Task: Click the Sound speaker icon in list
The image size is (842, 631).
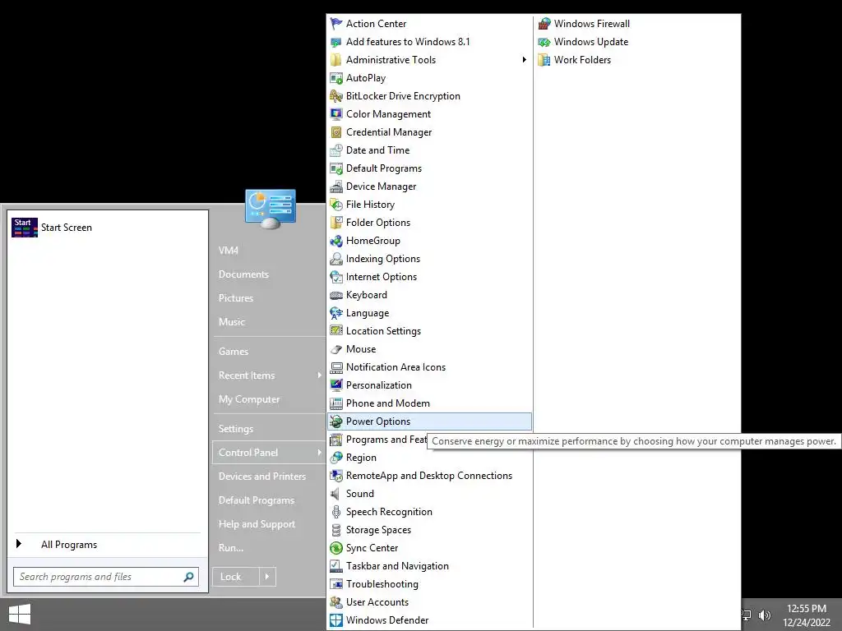Action: (335, 494)
